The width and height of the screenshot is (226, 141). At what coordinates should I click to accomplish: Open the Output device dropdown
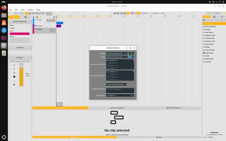[x=117, y=53]
